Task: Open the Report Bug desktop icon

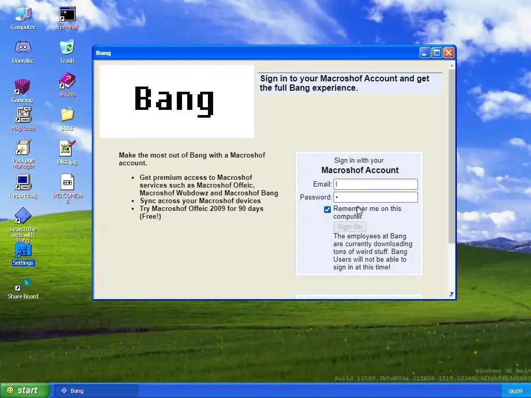Action: pos(23,186)
